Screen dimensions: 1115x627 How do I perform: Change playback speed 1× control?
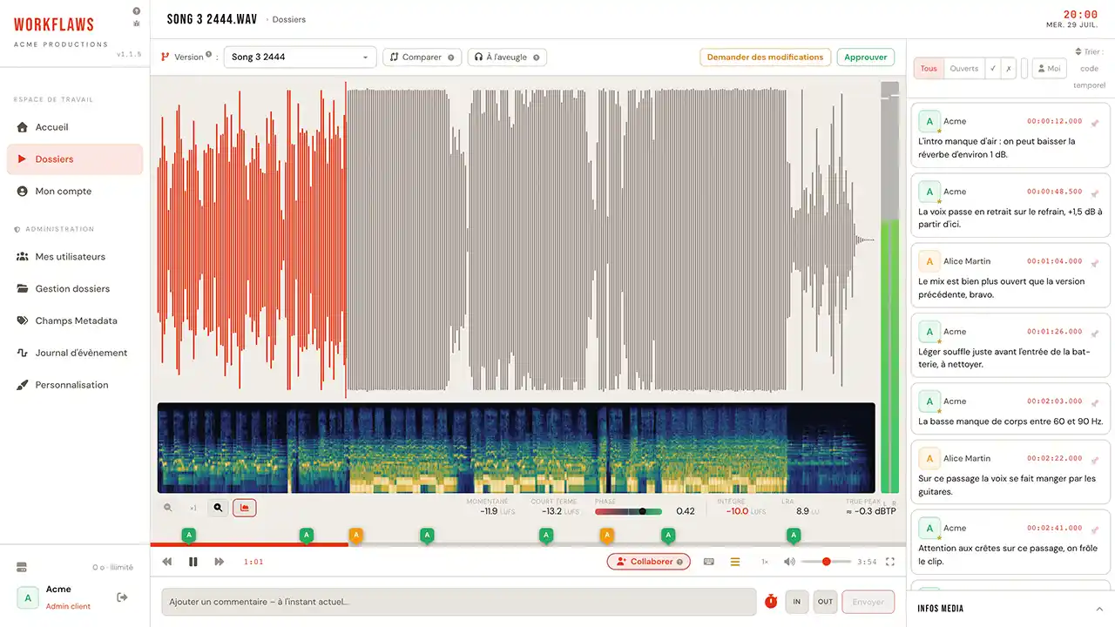pyautogui.click(x=765, y=562)
